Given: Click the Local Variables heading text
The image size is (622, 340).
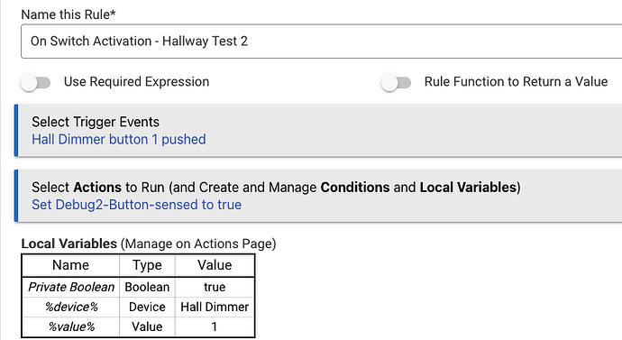Looking at the screenshot, I should 69,244.
